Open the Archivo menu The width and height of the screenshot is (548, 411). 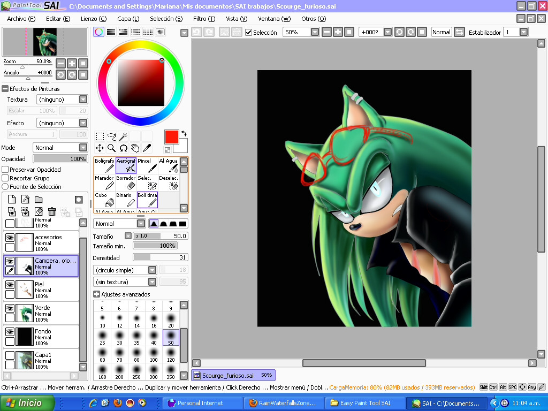[21, 19]
